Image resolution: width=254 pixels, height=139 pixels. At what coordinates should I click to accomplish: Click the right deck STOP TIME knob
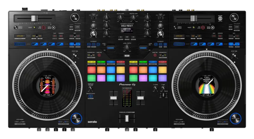(234, 55)
